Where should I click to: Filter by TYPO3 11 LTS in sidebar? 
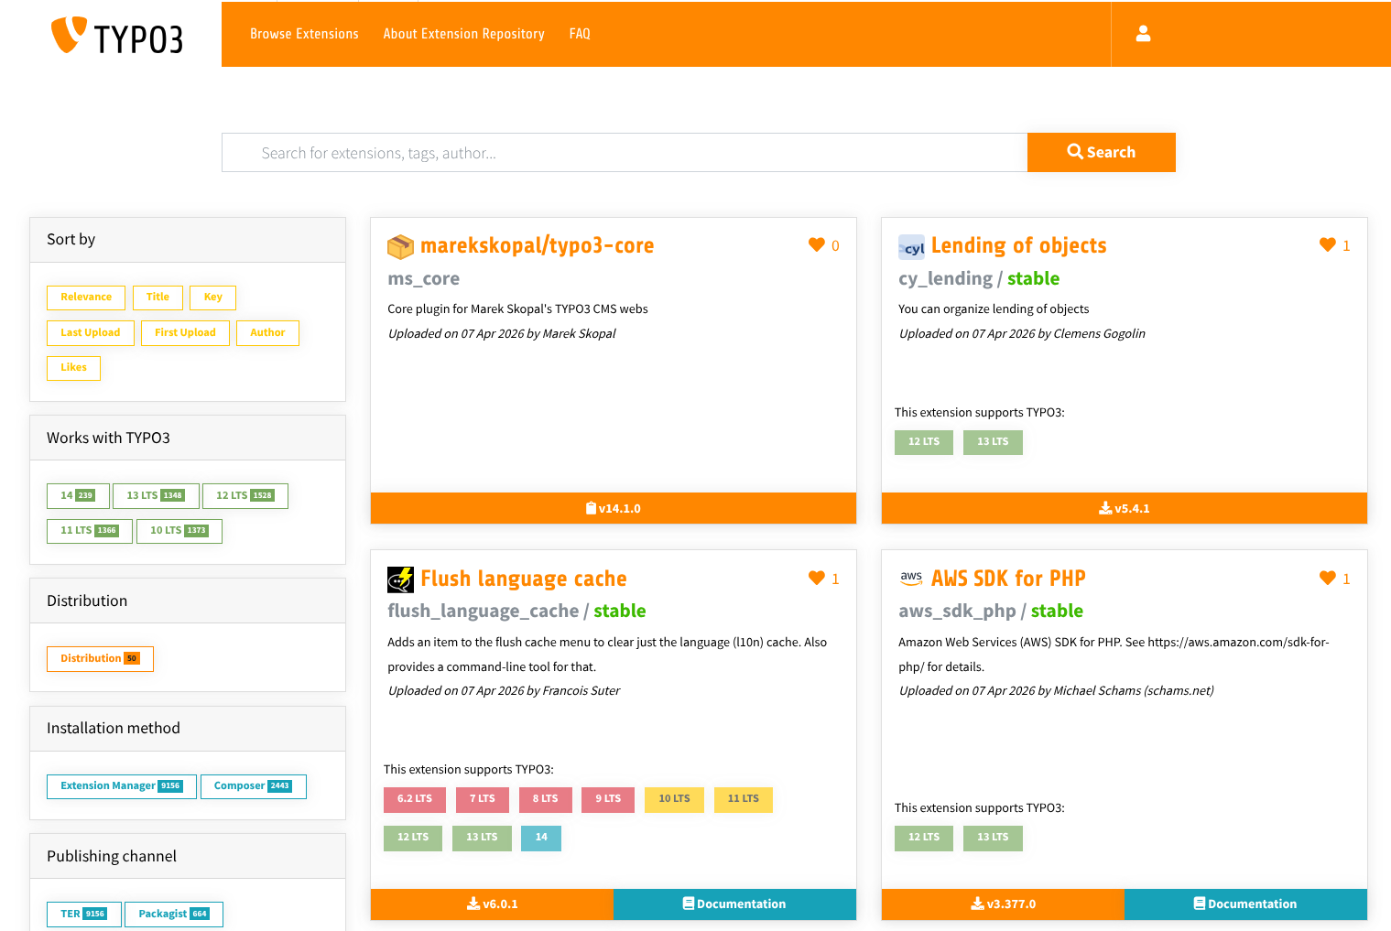90,531
